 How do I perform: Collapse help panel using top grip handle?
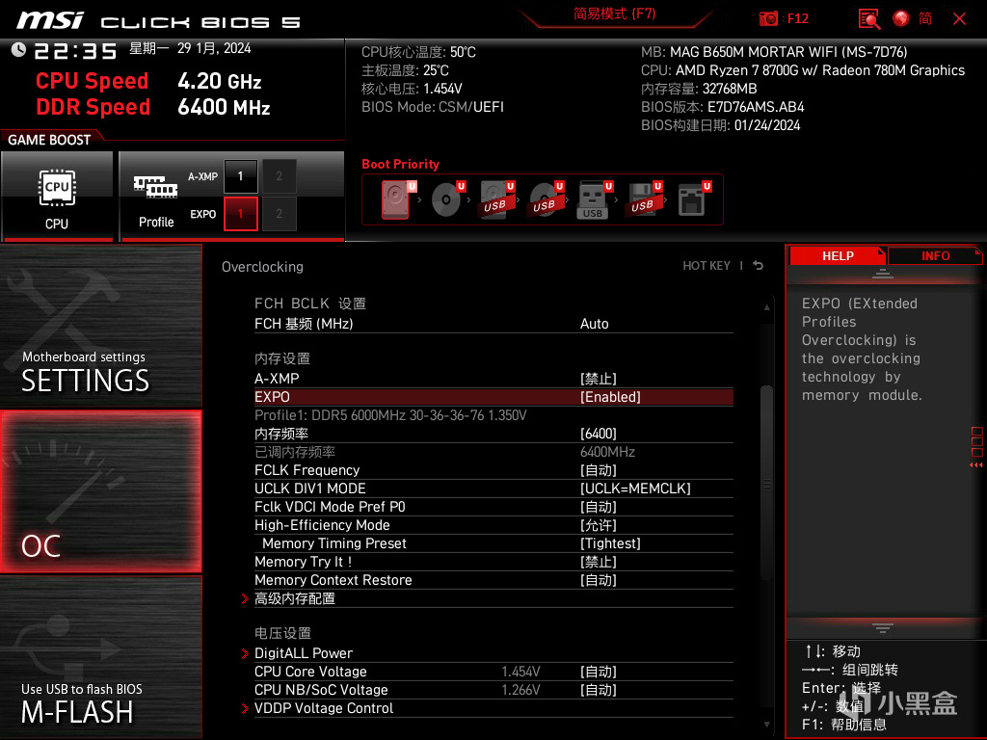tap(883, 274)
